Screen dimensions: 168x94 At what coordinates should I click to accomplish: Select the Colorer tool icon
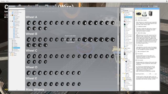click(125, 82)
